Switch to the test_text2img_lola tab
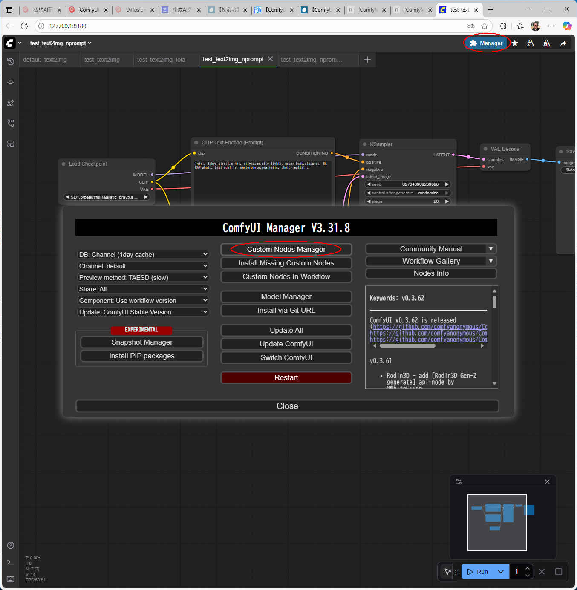Screen dimensions: 577x590 point(161,60)
